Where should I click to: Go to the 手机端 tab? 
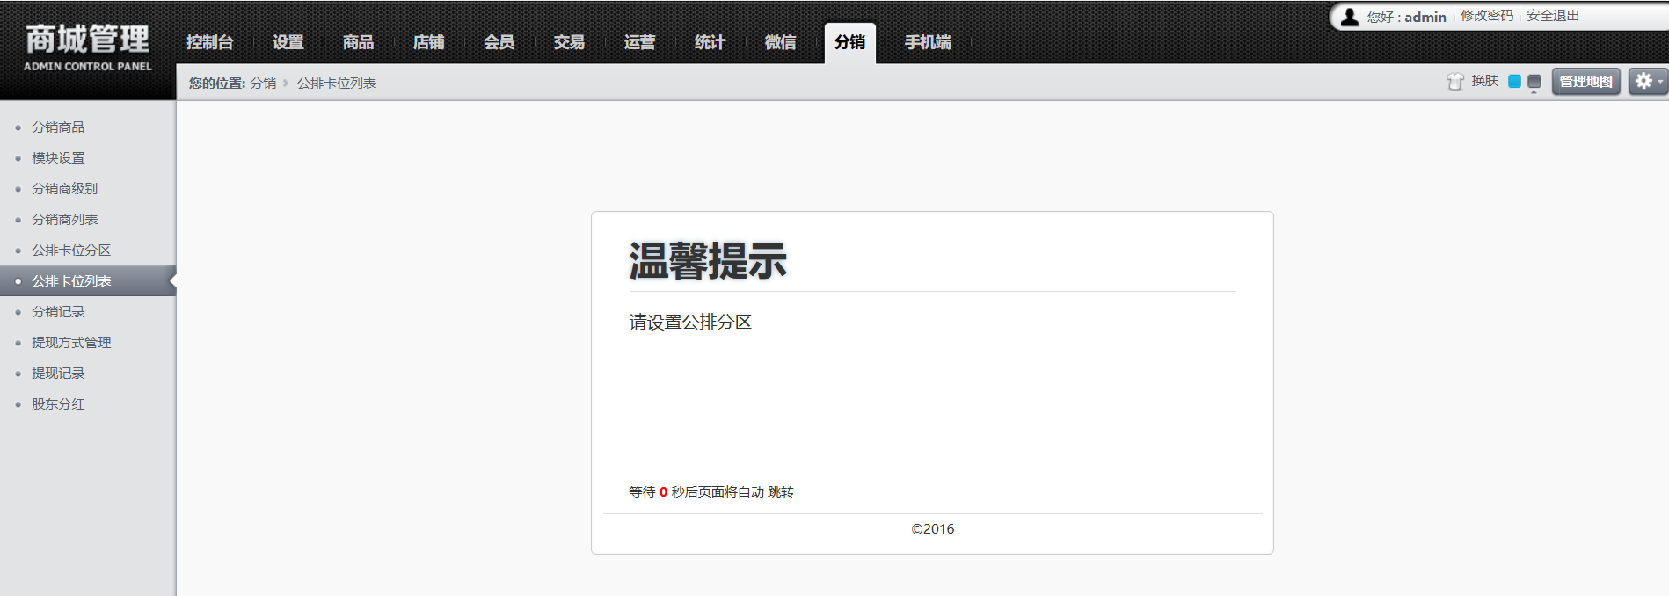(x=928, y=42)
